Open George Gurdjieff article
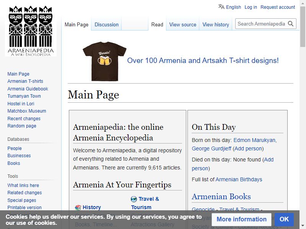This screenshot has width=306, height=229. [212, 148]
